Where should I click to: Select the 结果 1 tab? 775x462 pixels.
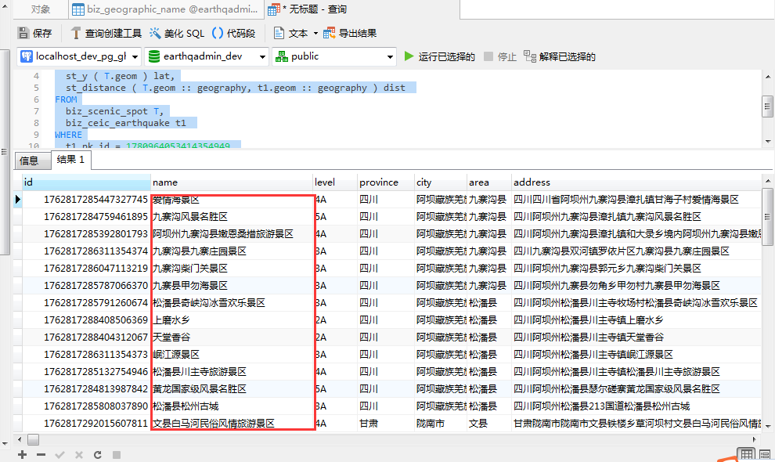[x=70, y=159]
